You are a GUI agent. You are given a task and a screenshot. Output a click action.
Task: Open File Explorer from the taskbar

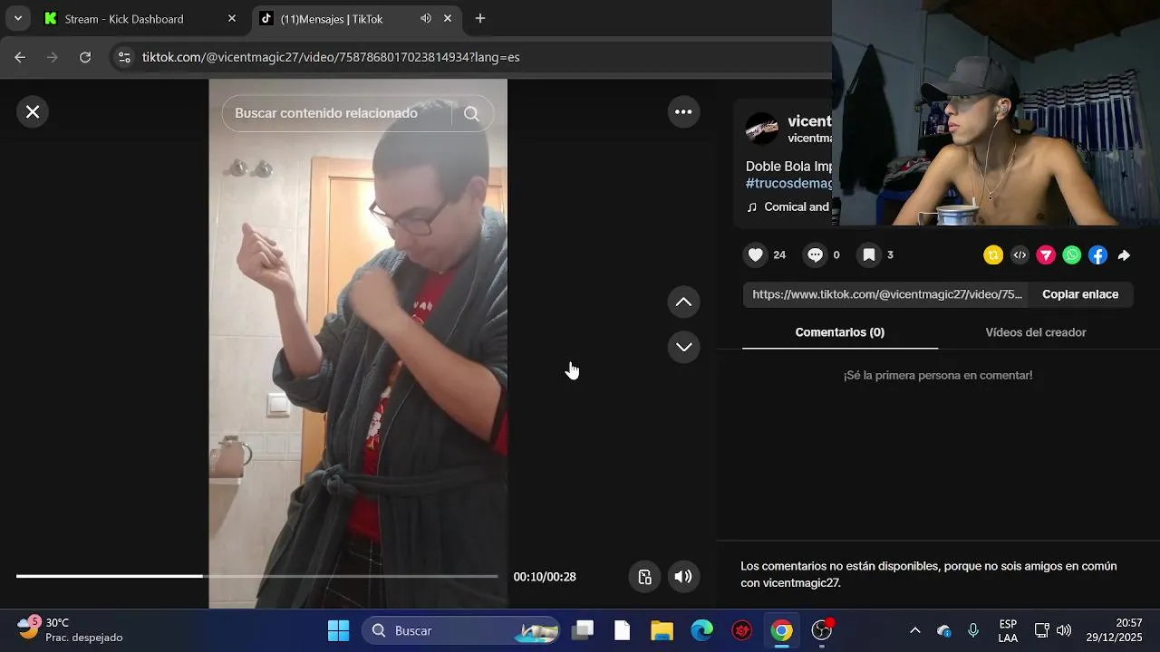pyautogui.click(x=662, y=630)
